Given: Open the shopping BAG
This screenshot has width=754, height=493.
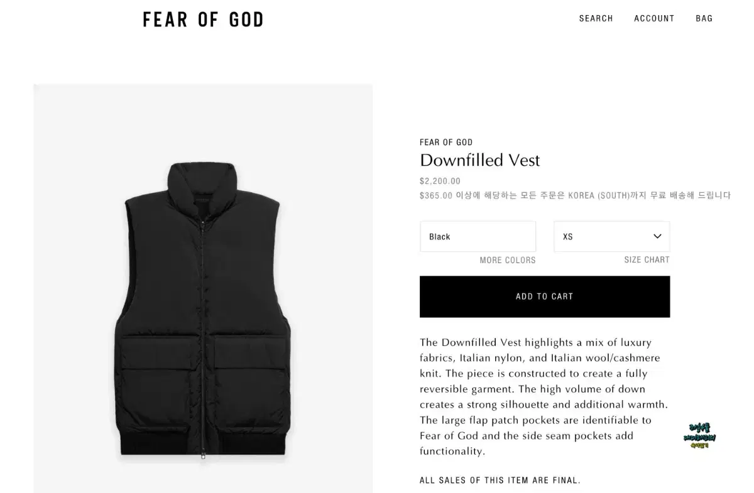Looking at the screenshot, I should 704,18.
